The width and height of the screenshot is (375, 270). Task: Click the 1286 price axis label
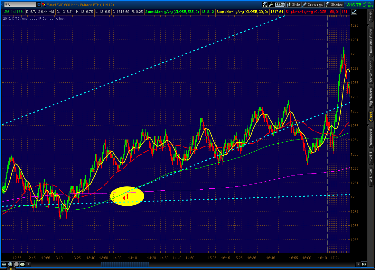click(354, 111)
